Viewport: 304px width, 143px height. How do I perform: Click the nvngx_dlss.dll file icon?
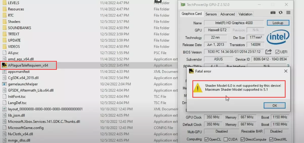(x=4, y=140)
